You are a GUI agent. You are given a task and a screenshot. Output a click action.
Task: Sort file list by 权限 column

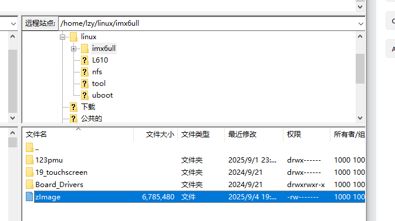pyautogui.click(x=306, y=134)
